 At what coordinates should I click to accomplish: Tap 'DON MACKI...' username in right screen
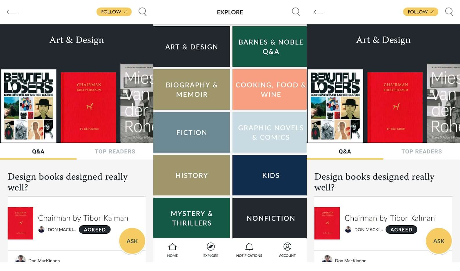click(x=368, y=230)
